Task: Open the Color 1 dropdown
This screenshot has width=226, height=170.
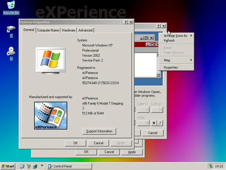Action: pos(144,110)
